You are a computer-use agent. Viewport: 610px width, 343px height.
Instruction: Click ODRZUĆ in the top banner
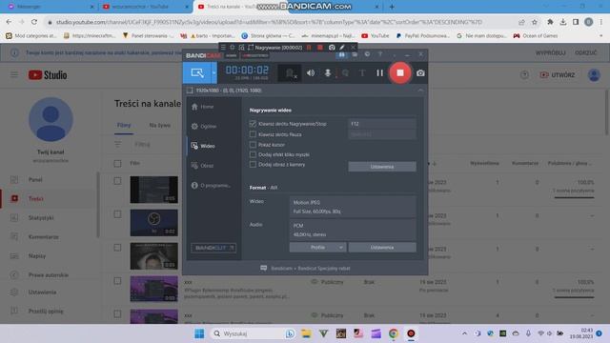(586, 52)
